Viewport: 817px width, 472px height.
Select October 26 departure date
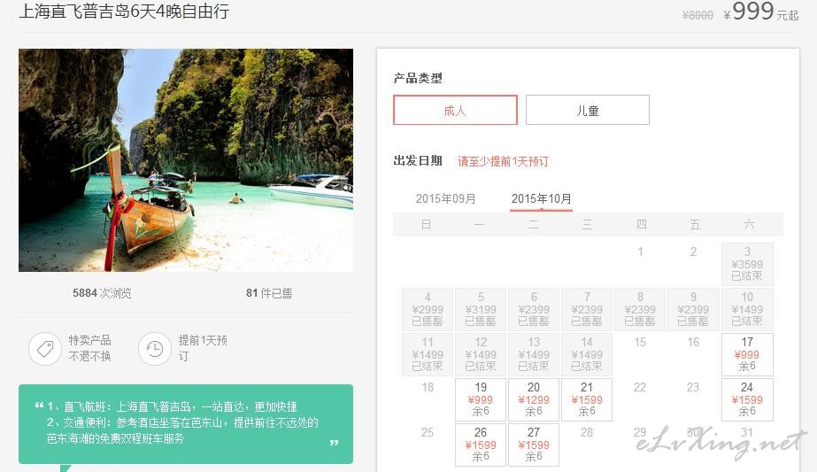[x=481, y=445]
